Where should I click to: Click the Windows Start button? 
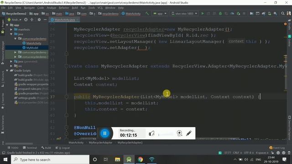[x=5, y=159]
